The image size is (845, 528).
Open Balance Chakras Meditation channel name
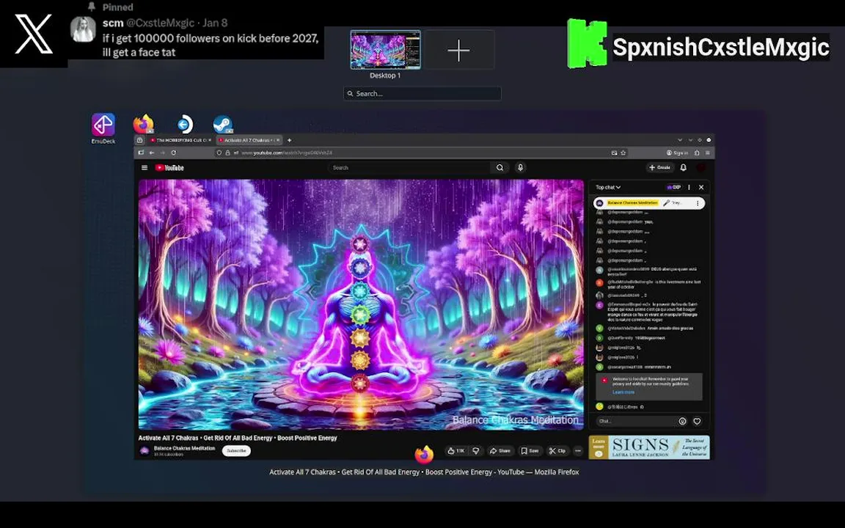pyautogui.click(x=184, y=448)
